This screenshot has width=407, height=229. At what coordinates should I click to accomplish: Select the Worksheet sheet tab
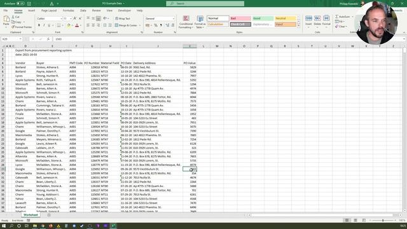pyautogui.click(x=31, y=215)
